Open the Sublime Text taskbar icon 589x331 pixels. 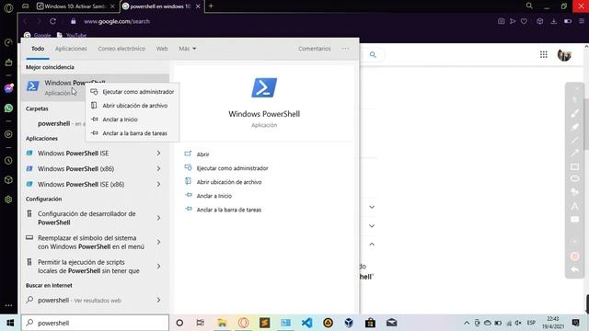coord(264,323)
